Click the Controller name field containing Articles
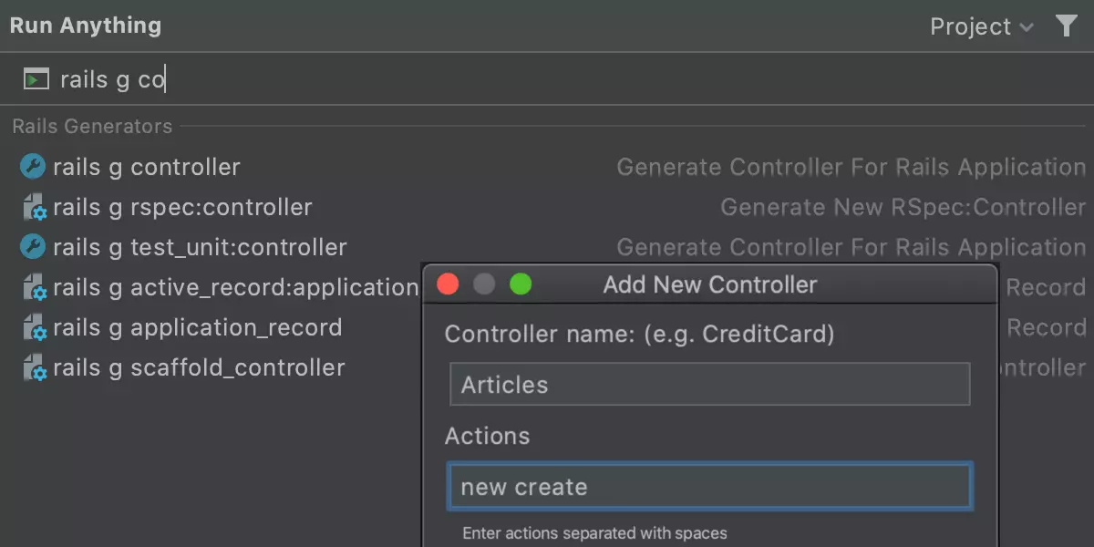The height and width of the screenshot is (547, 1094). (709, 384)
